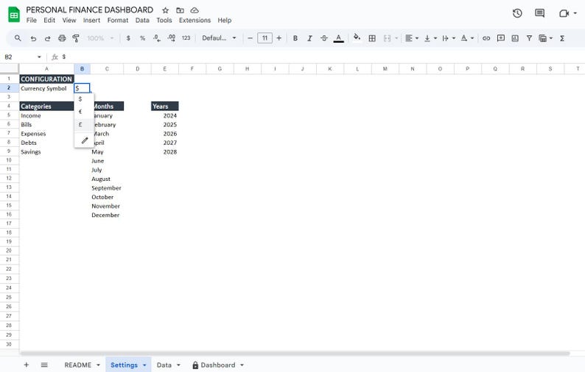Open the Format menu

pyautogui.click(x=118, y=20)
